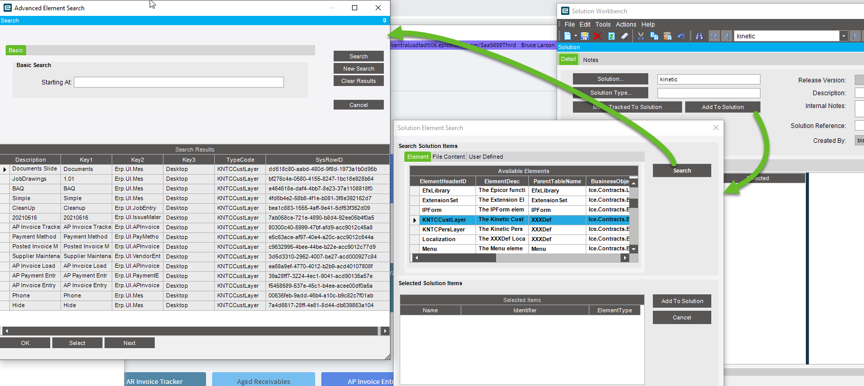The image size is (864, 386).
Task: Click Search button in Advanced Element Search
Action: [359, 56]
